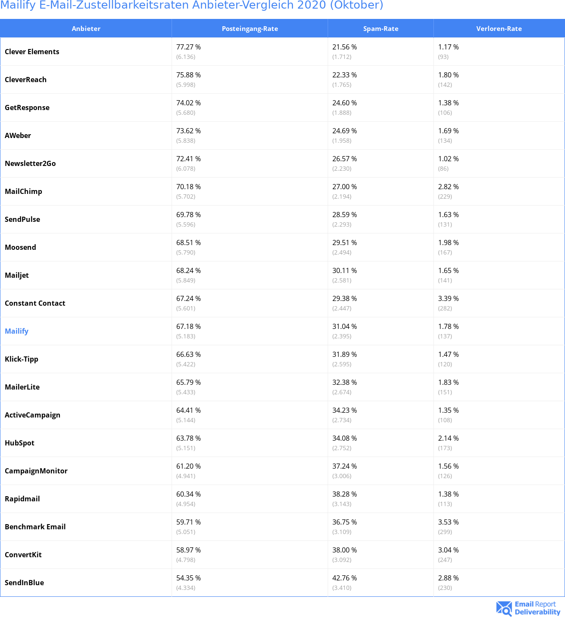Sort by the Posteingang-Rate column header

tap(250, 28)
